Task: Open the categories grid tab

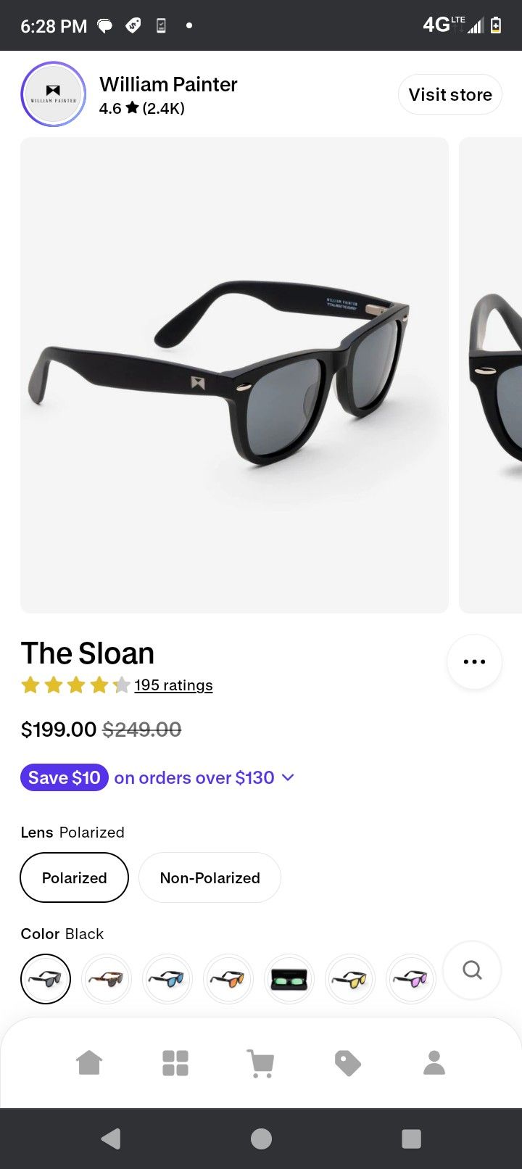Action: point(175,1063)
